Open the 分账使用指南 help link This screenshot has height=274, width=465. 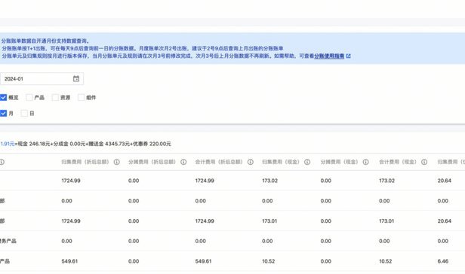coord(329,56)
